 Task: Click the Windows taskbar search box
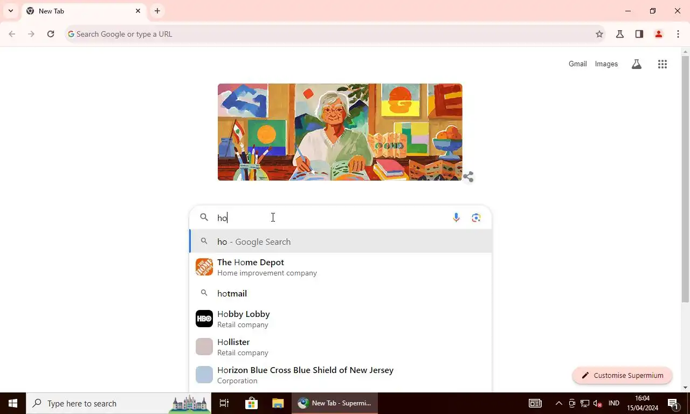(119, 403)
